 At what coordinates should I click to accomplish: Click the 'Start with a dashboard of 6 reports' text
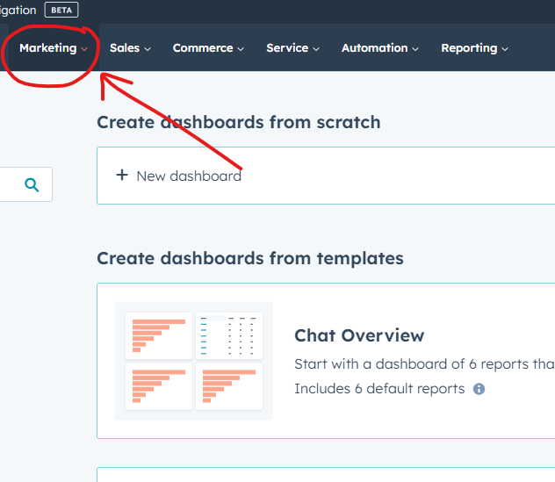point(424,363)
